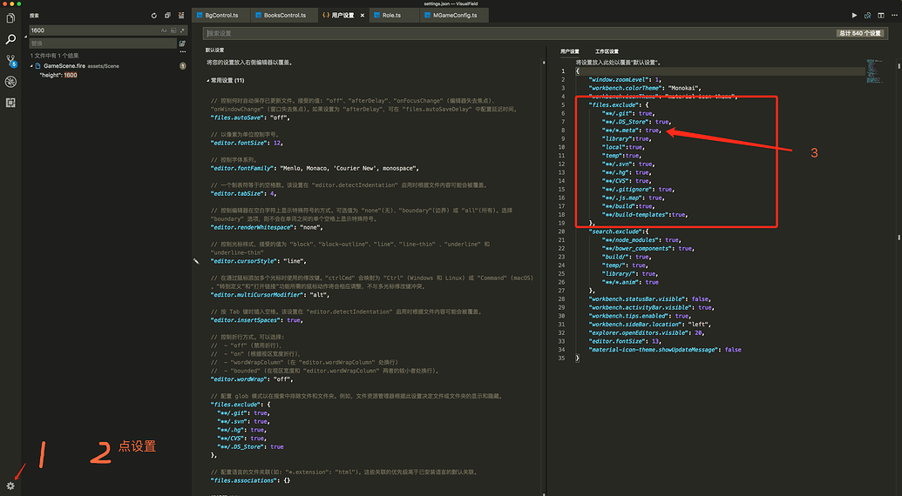Switch to the BooksControl.ts tab
This screenshot has width=902, height=496.
click(x=279, y=16)
